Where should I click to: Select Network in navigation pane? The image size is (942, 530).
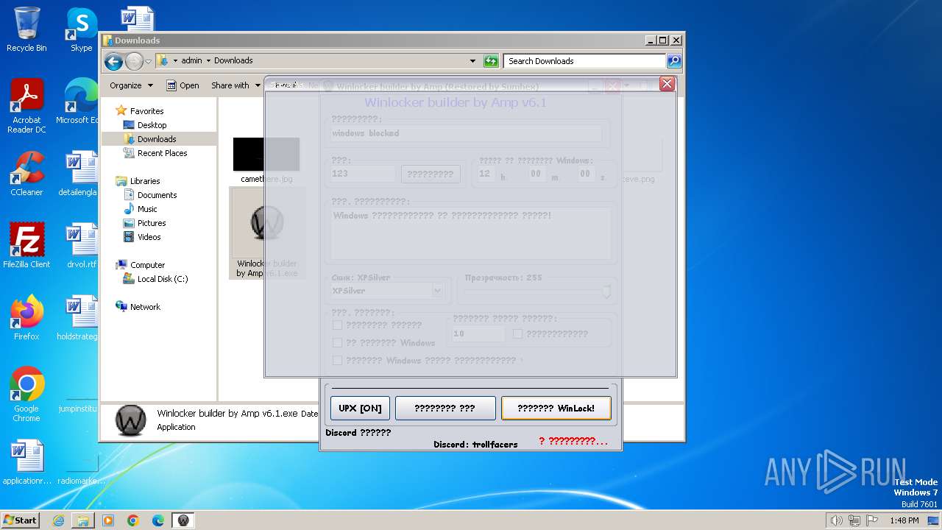pyautogui.click(x=145, y=307)
